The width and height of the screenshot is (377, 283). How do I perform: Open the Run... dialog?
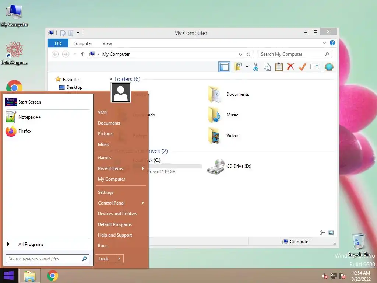tap(103, 246)
